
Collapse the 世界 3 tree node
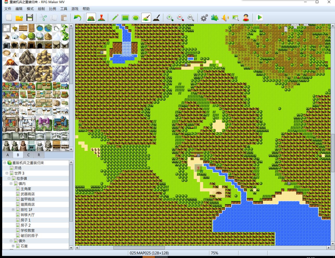pyautogui.click(x=7, y=173)
